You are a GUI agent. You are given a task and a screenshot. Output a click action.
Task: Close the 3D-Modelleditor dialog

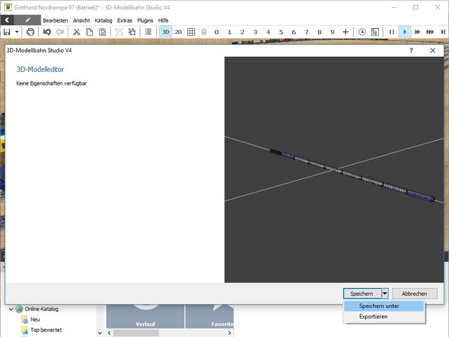tap(433, 51)
